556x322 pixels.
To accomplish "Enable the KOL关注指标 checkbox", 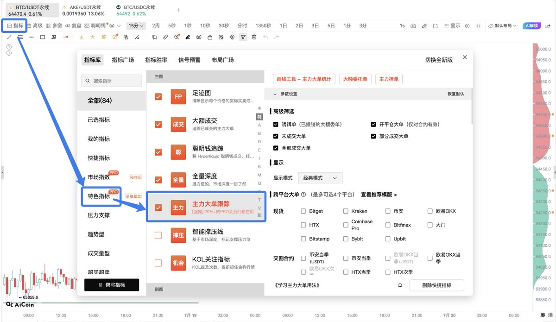I will point(158,263).
